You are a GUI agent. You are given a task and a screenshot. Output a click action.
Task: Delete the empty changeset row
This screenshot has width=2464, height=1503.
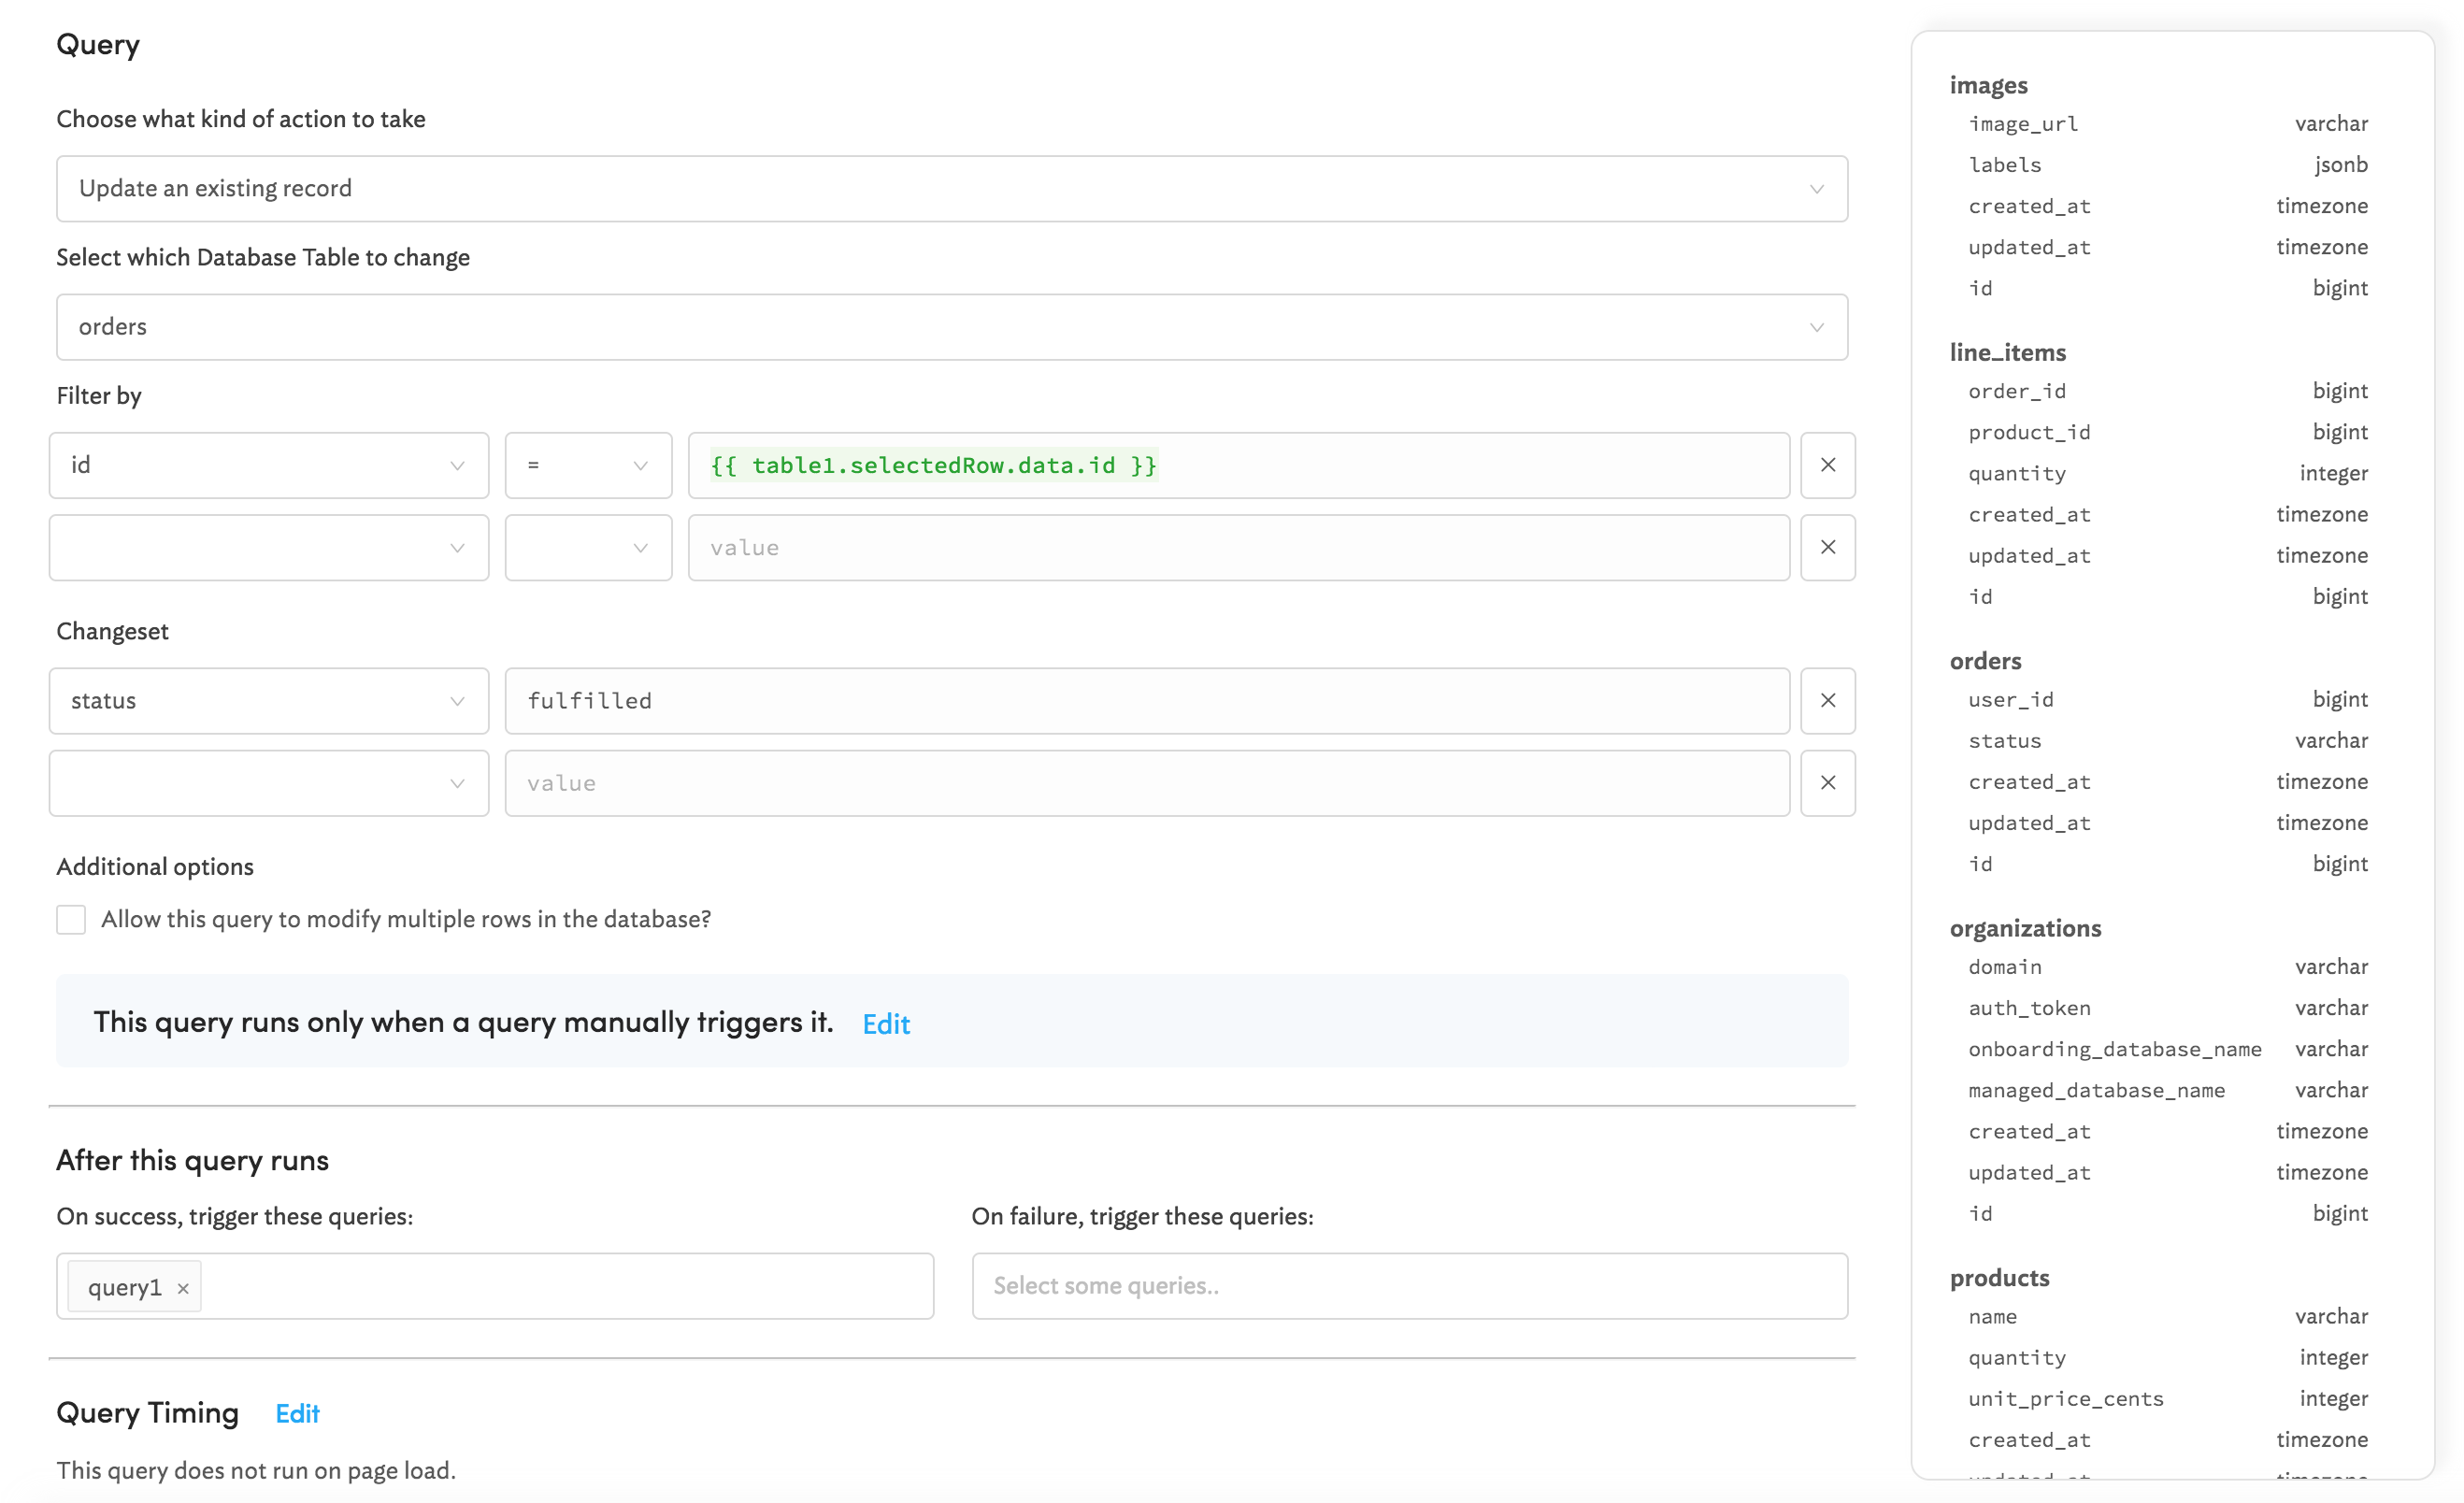1827,783
